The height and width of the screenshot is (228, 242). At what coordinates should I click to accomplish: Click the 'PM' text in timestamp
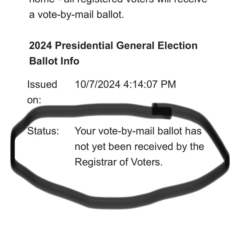click(x=168, y=84)
